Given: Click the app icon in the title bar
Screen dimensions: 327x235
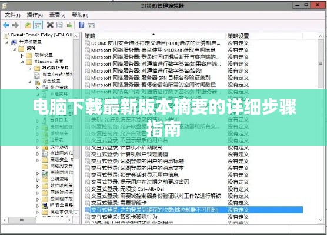Looking at the screenshot, I should 4,6.
